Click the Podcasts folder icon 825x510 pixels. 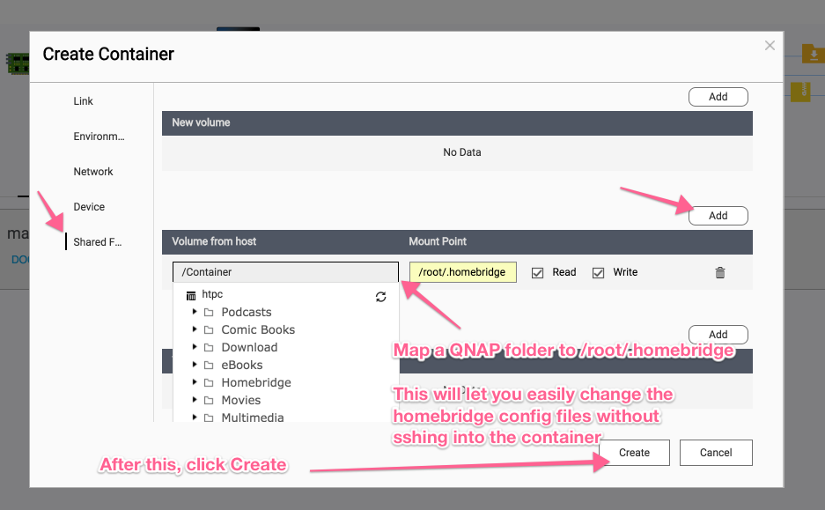coord(209,312)
